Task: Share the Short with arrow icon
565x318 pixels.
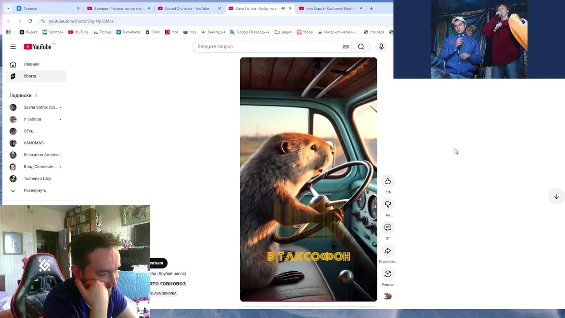Action: [388, 251]
